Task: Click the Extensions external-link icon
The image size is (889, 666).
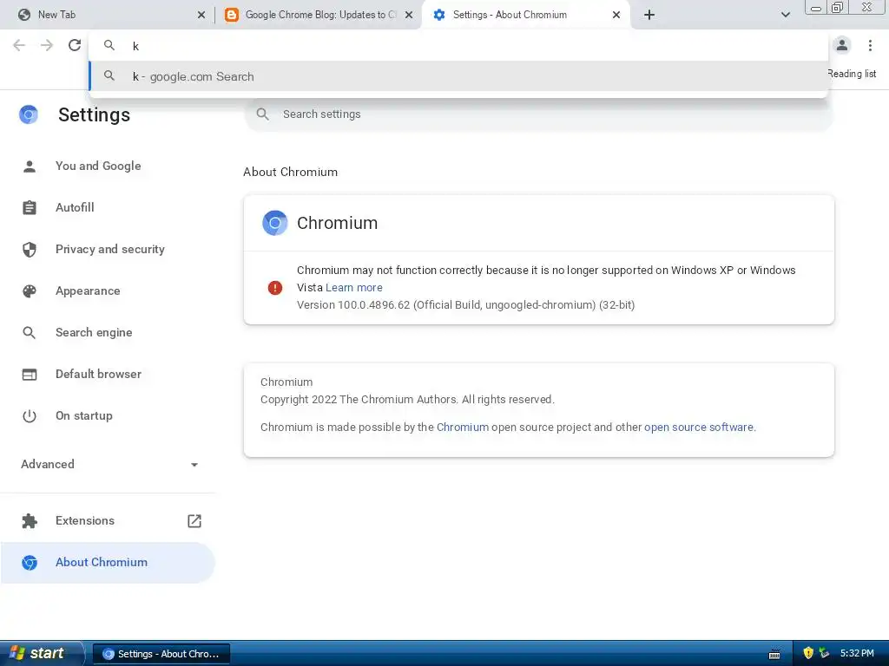Action: (194, 520)
